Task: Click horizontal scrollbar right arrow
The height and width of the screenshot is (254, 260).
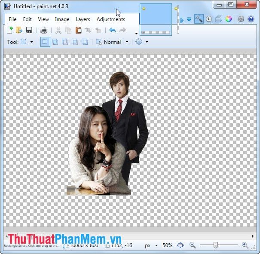Action: pos(253,236)
